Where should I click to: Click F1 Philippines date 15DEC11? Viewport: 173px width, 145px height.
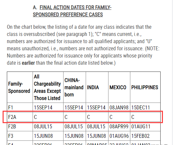point(140,107)
